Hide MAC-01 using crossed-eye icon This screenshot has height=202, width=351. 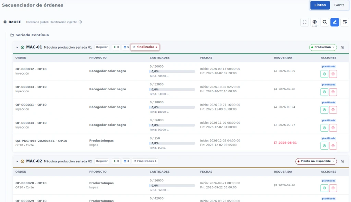click(x=342, y=47)
